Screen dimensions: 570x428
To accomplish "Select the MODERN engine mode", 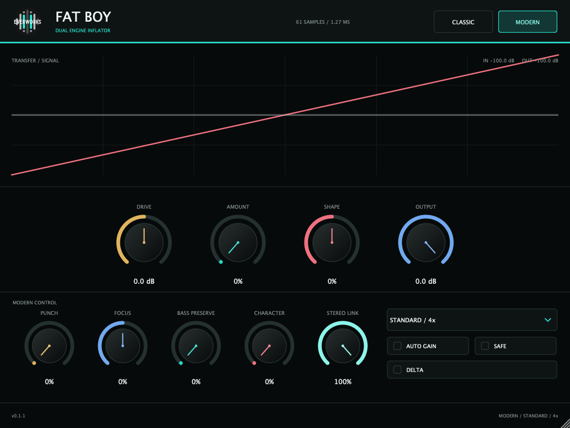I will coord(527,22).
